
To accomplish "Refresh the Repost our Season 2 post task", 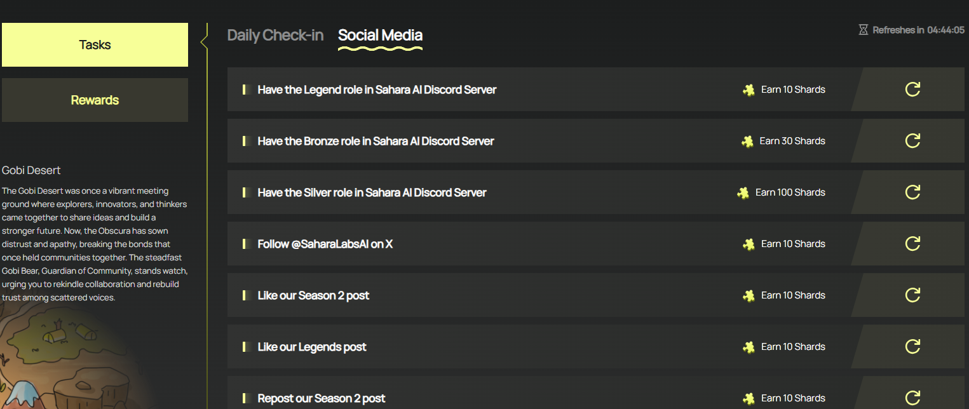I will click(912, 398).
